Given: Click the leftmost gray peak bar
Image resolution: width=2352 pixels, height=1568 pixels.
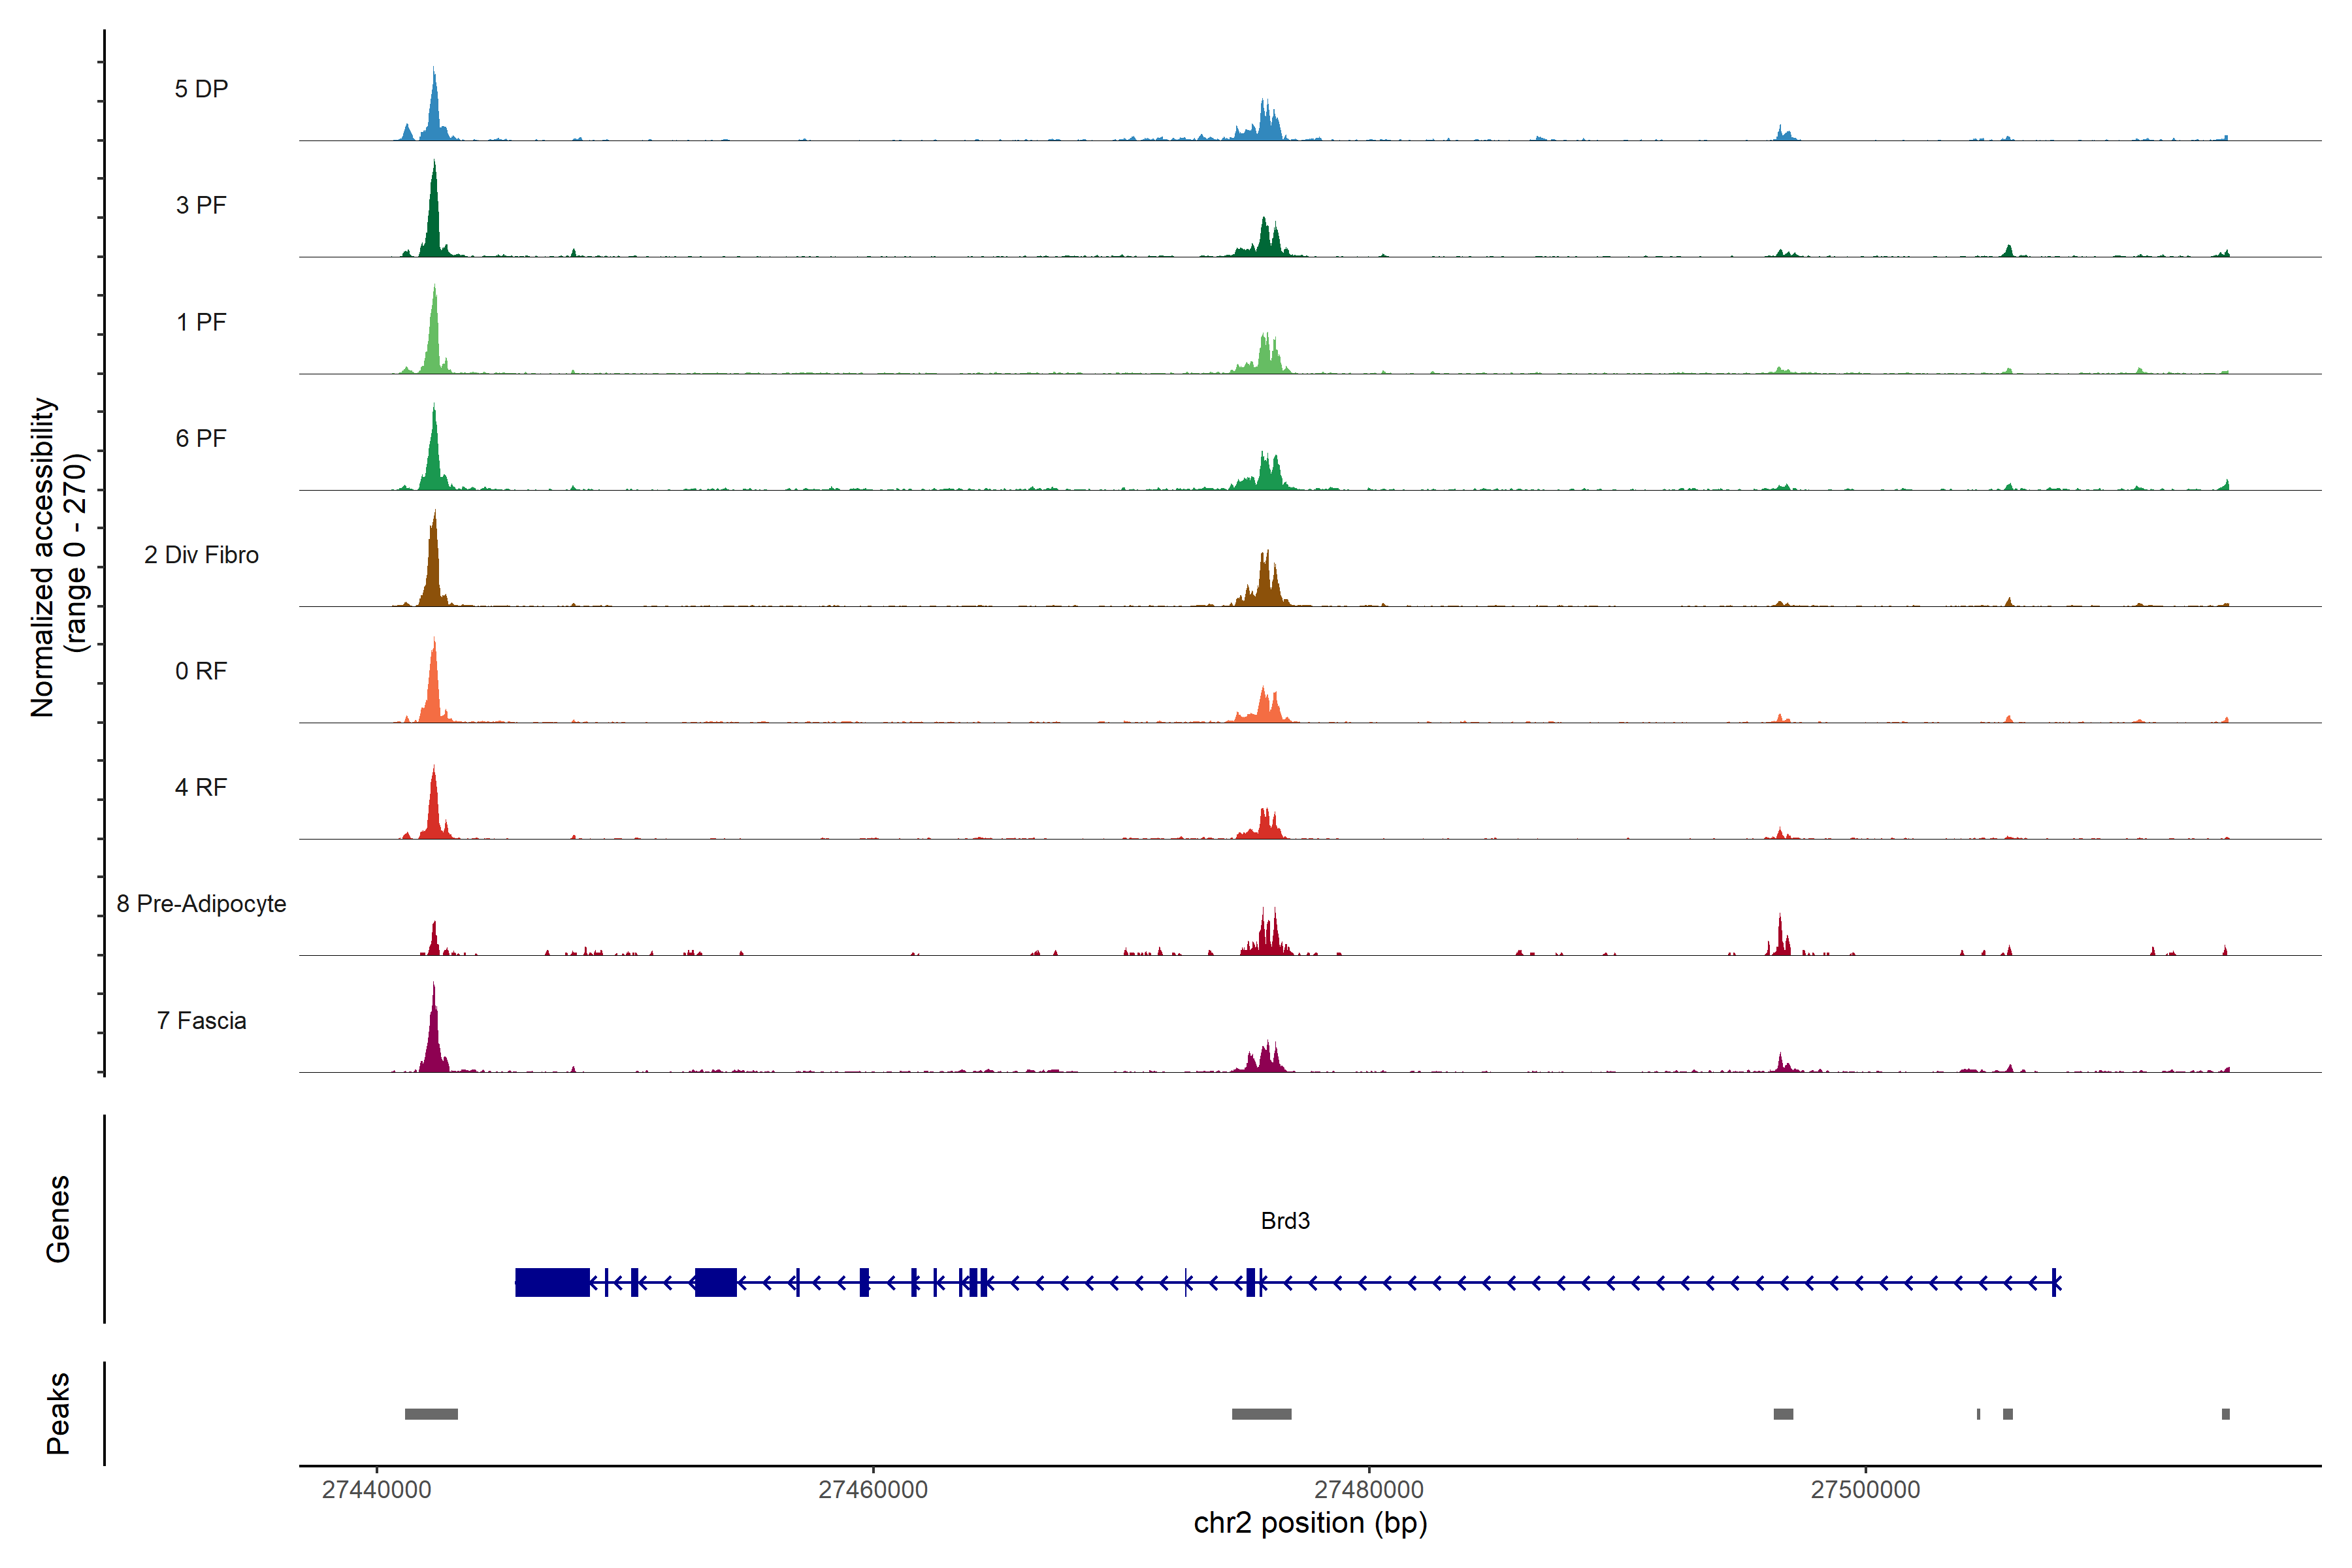Looking at the screenshot, I should pos(431,1414).
